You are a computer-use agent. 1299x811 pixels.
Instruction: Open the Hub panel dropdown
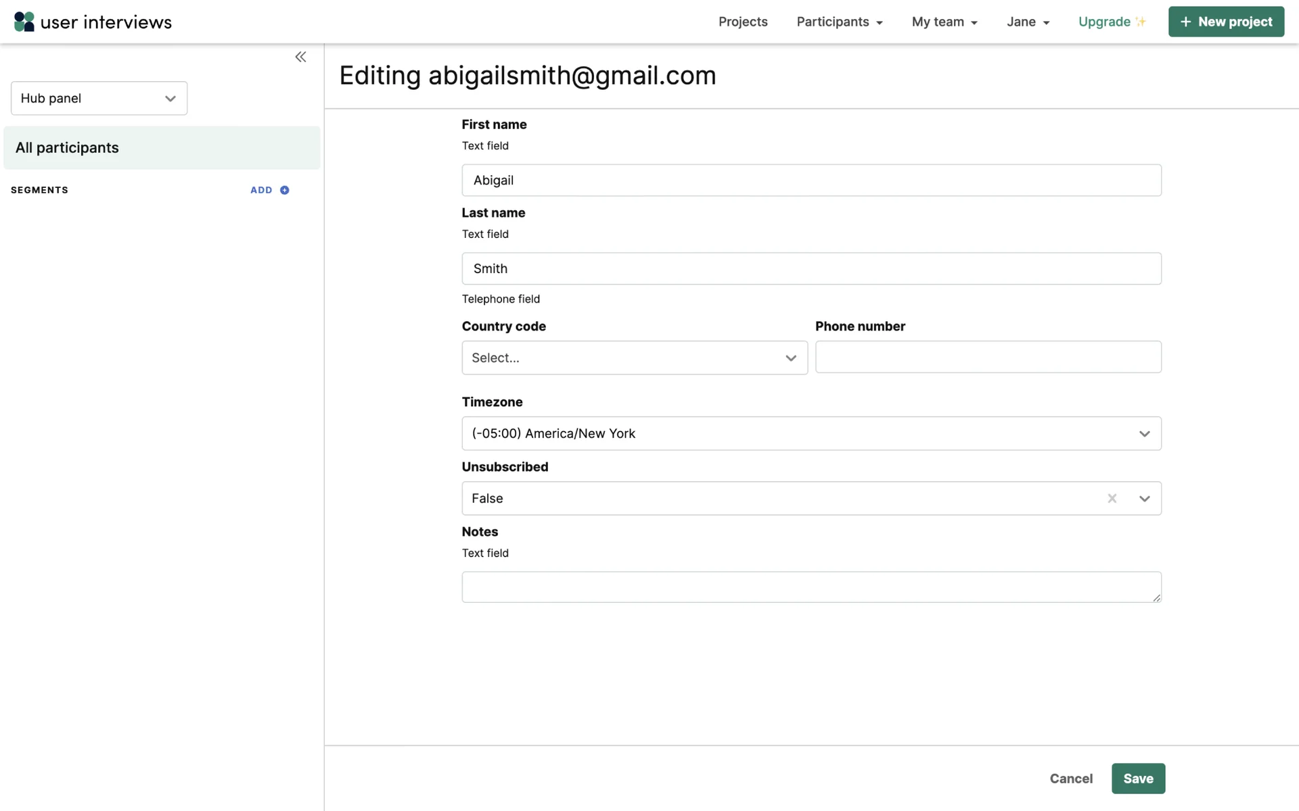coord(99,98)
